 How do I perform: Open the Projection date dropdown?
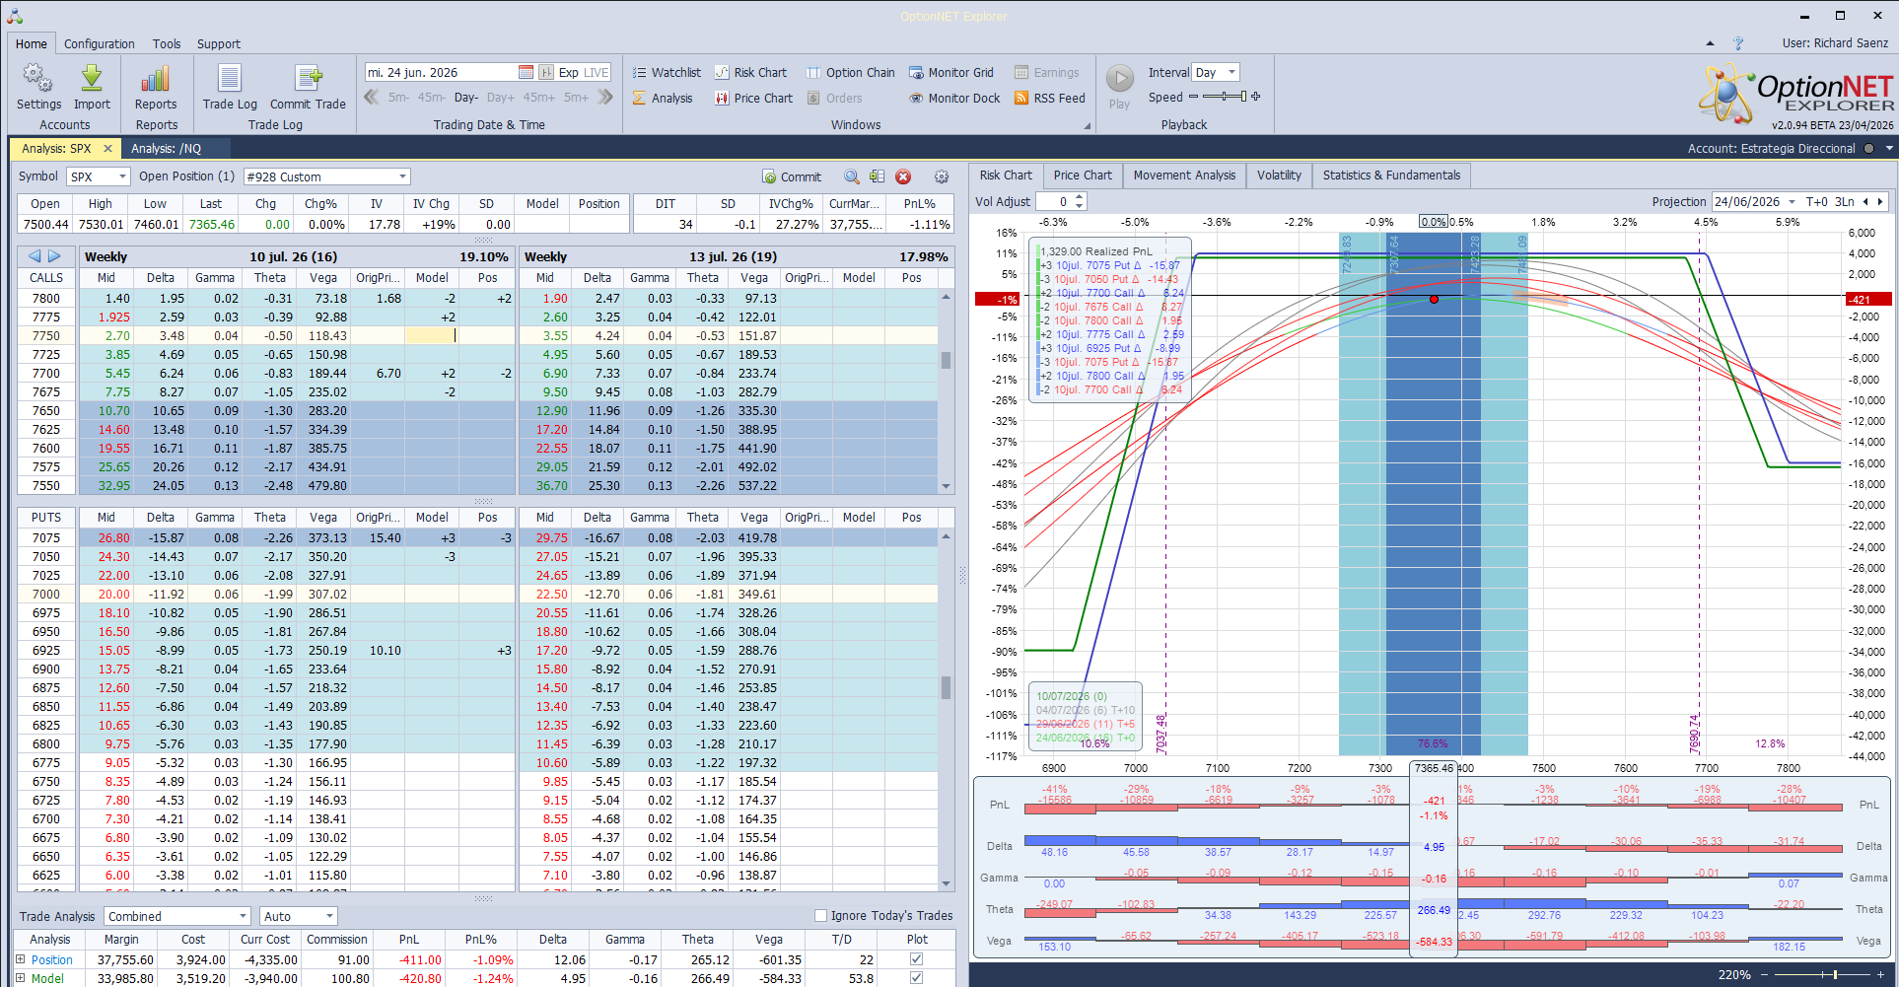[x=1792, y=201]
